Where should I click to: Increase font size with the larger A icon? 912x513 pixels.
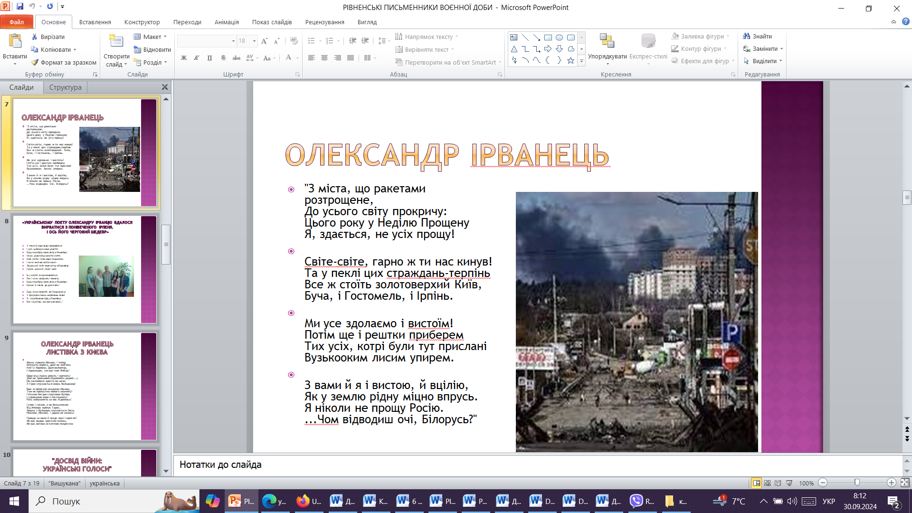(x=265, y=41)
